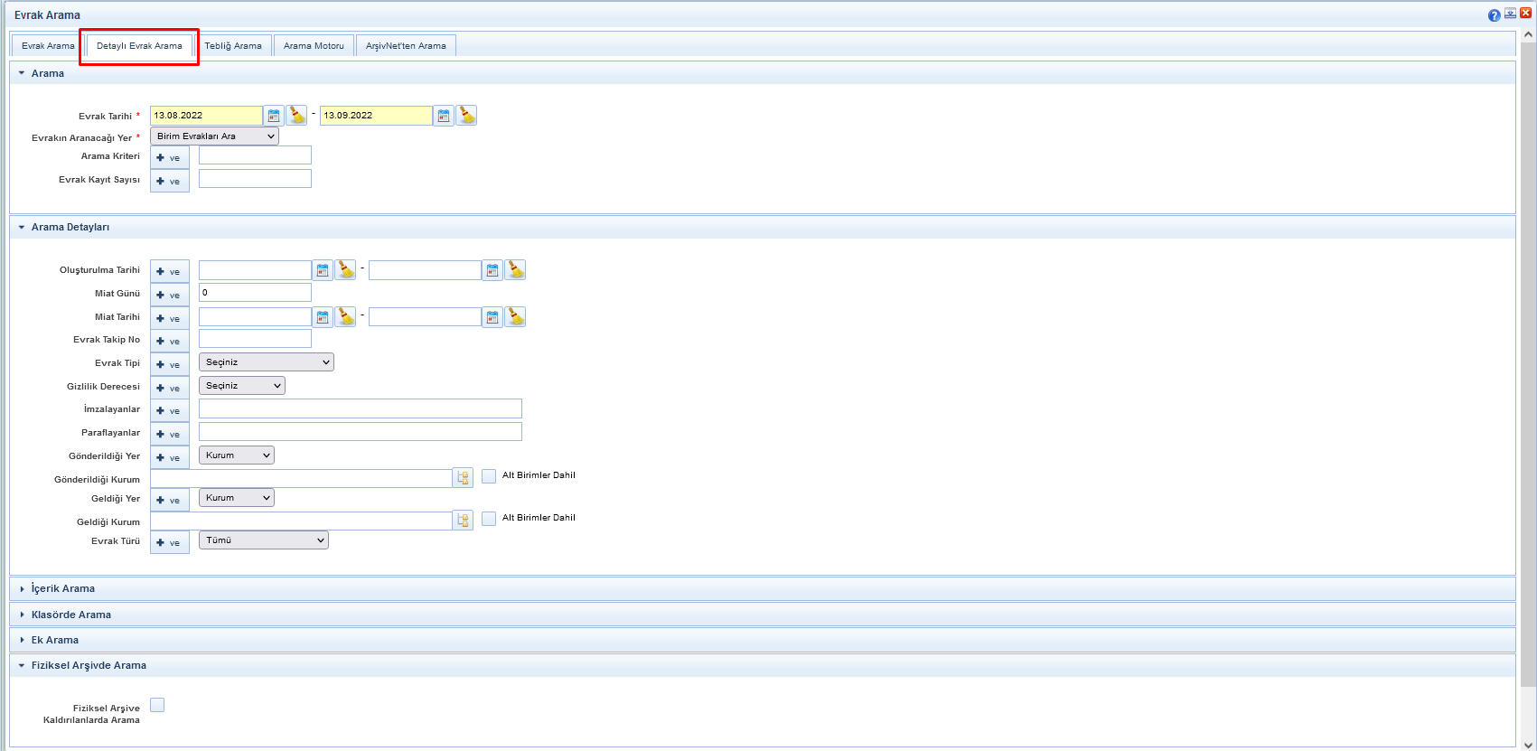Viewport: 1537px width, 751px height.
Task: Click the 've' button beside Arama Kriteri
Action: click(169, 158)
